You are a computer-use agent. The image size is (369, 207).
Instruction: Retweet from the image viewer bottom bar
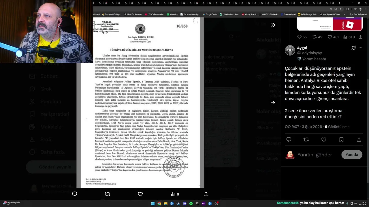coord(108,194)
